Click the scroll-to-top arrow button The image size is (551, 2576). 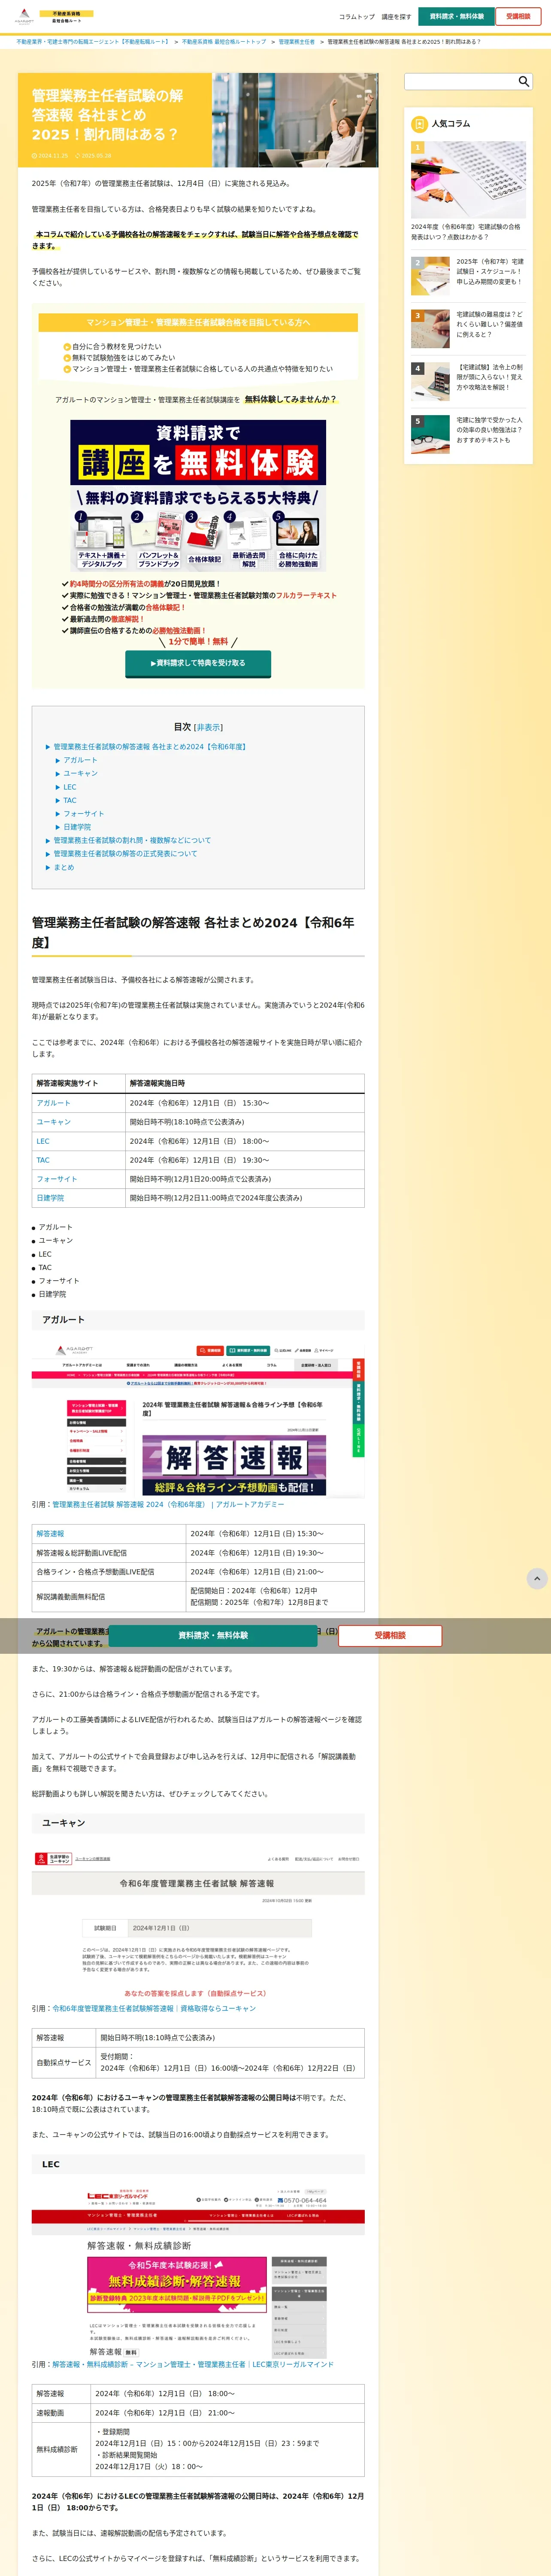[x=537, y=1578]
